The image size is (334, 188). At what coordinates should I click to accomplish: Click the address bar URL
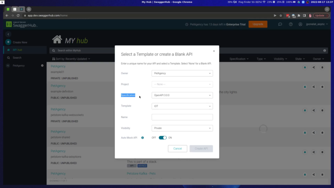[x=47, y=16]
